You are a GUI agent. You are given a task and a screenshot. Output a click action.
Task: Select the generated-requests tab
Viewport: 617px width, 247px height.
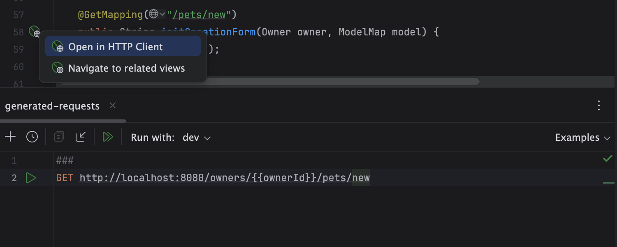pyautogui.click(x=52, y=106)
